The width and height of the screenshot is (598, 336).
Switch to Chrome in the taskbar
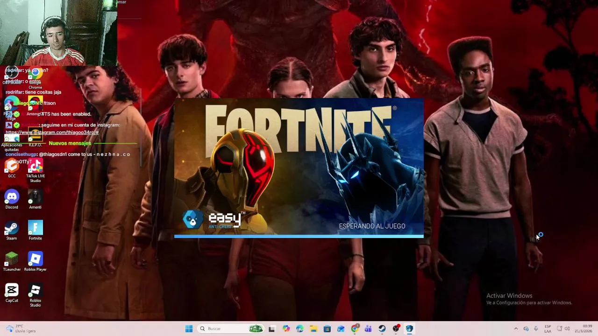click(355, 329)
